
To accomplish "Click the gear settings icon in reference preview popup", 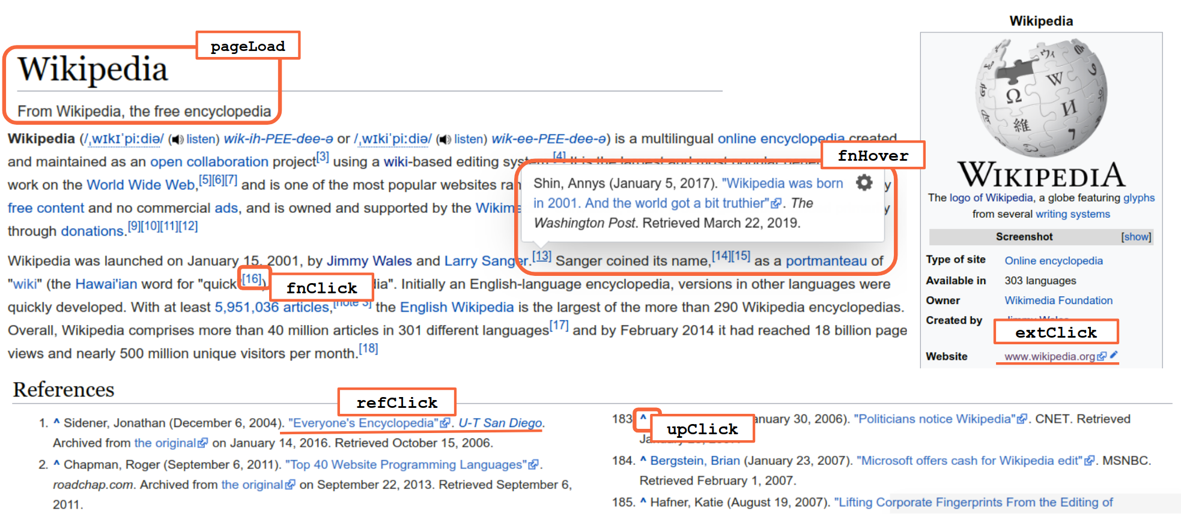I will (864, 182).
